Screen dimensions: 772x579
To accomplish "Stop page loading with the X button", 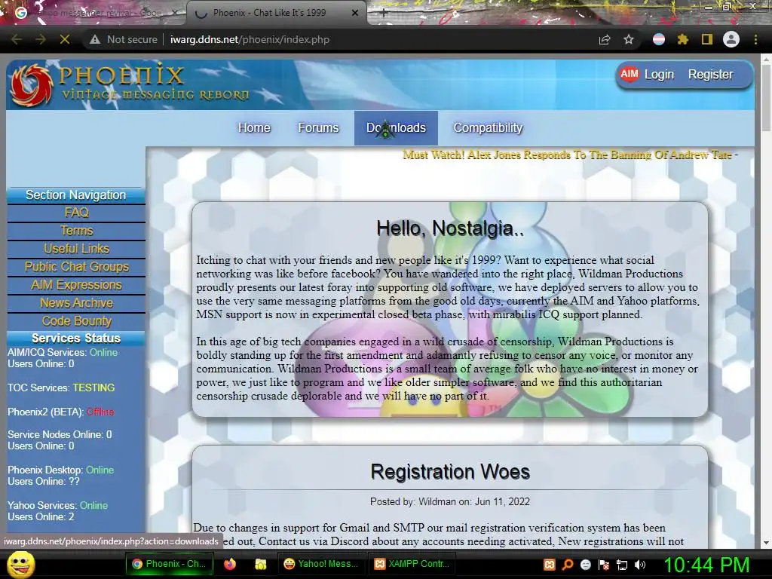I will (x=65, y=39).
